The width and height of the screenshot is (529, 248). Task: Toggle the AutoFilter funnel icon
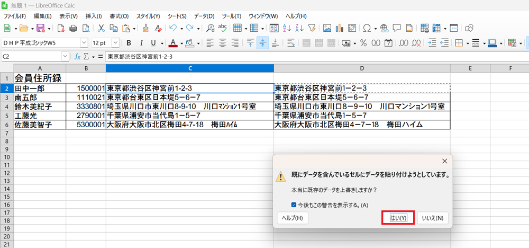(x=312, y=28)
